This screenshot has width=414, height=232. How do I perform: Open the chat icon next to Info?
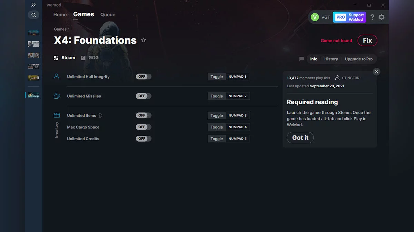pyautogui.click(x=301, y=59)
